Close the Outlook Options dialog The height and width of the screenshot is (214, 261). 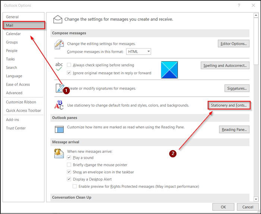click(253, 6)
